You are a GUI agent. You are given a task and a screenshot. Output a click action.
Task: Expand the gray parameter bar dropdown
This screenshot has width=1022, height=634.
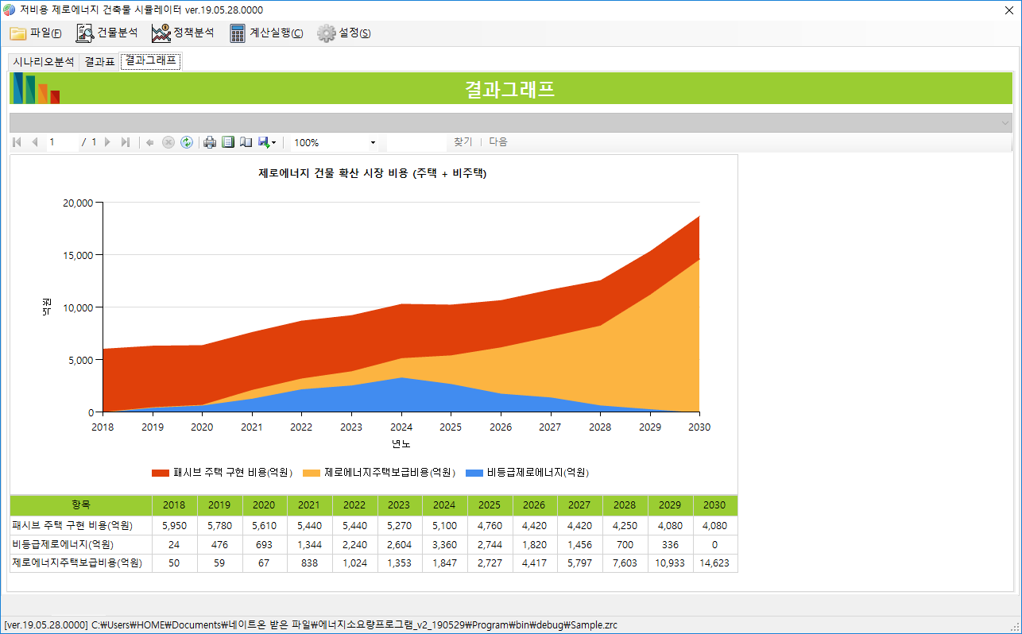pyautogui.click(x=1006, y=123)
